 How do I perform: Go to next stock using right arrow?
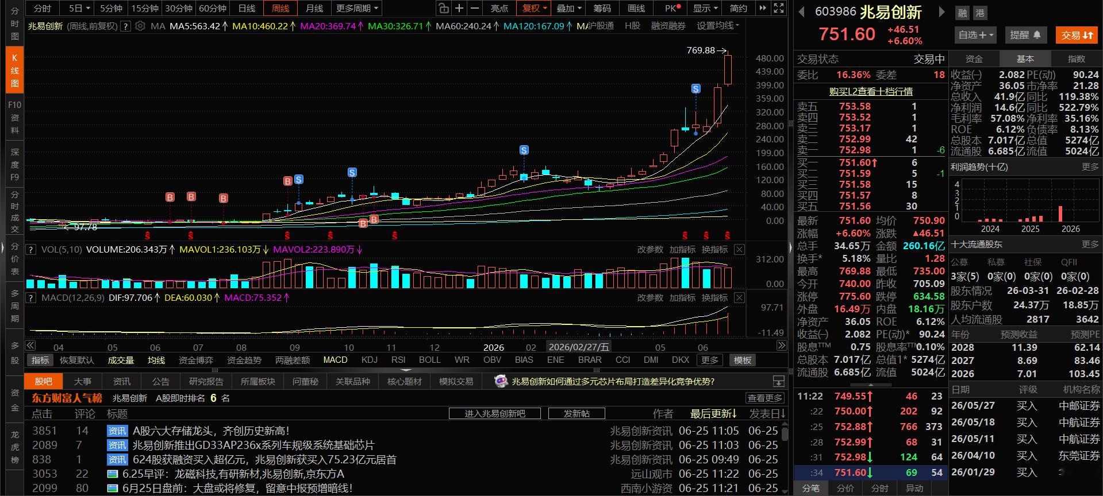click(941, 12)
